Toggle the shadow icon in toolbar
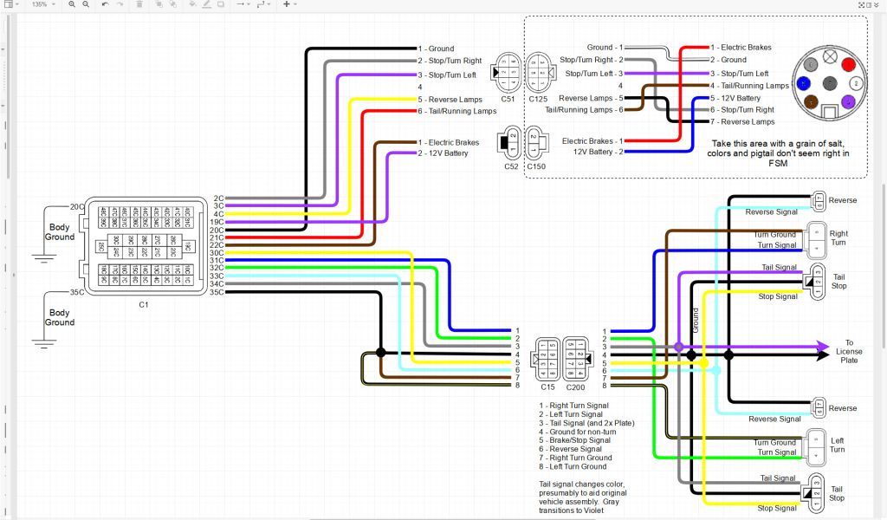This screenshot has height=520, width=887. pyautogui.click(x=223, y=4)
